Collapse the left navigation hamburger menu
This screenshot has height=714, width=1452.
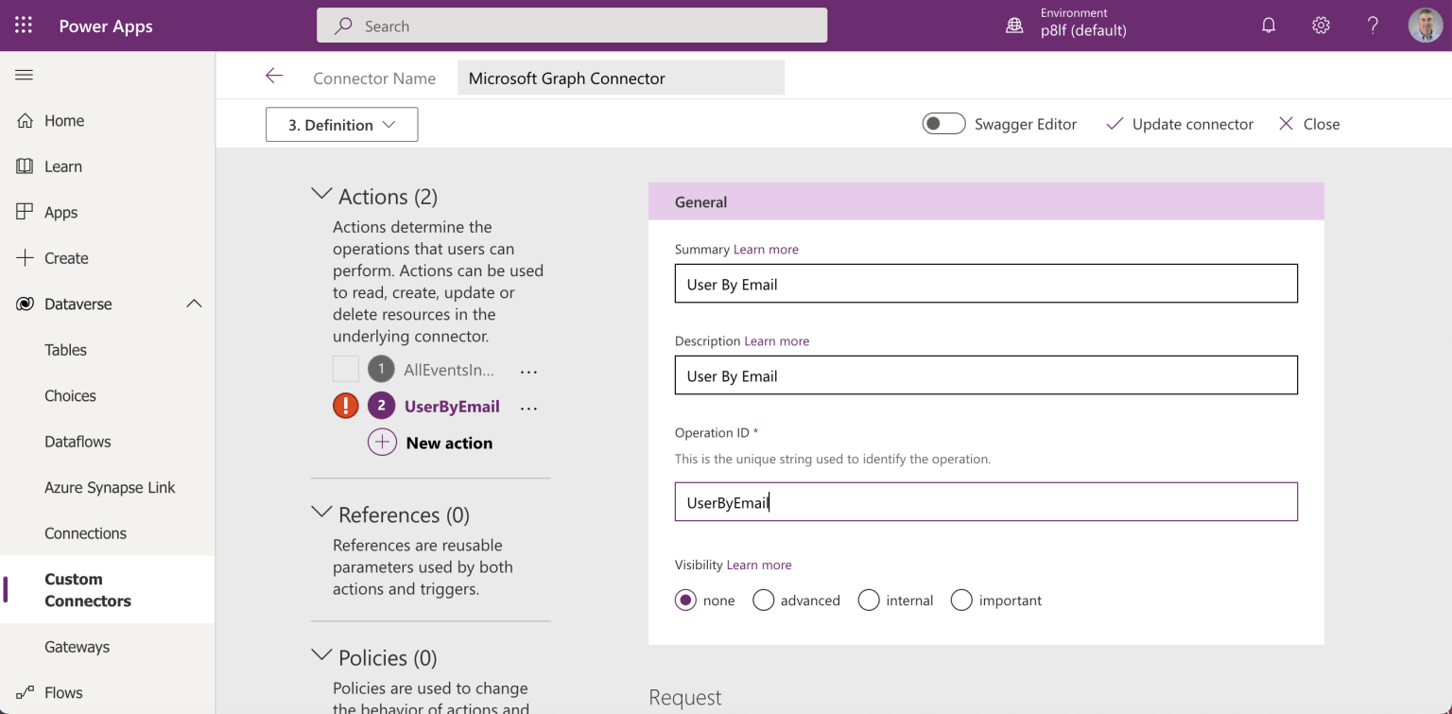tap(24, 75)
